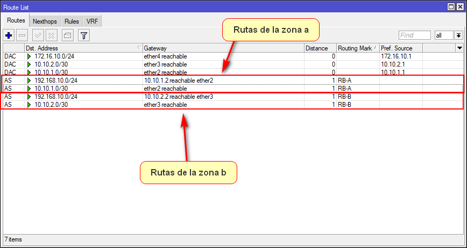
Task: Click the minus remove route icon
Action: pos(22,35)
